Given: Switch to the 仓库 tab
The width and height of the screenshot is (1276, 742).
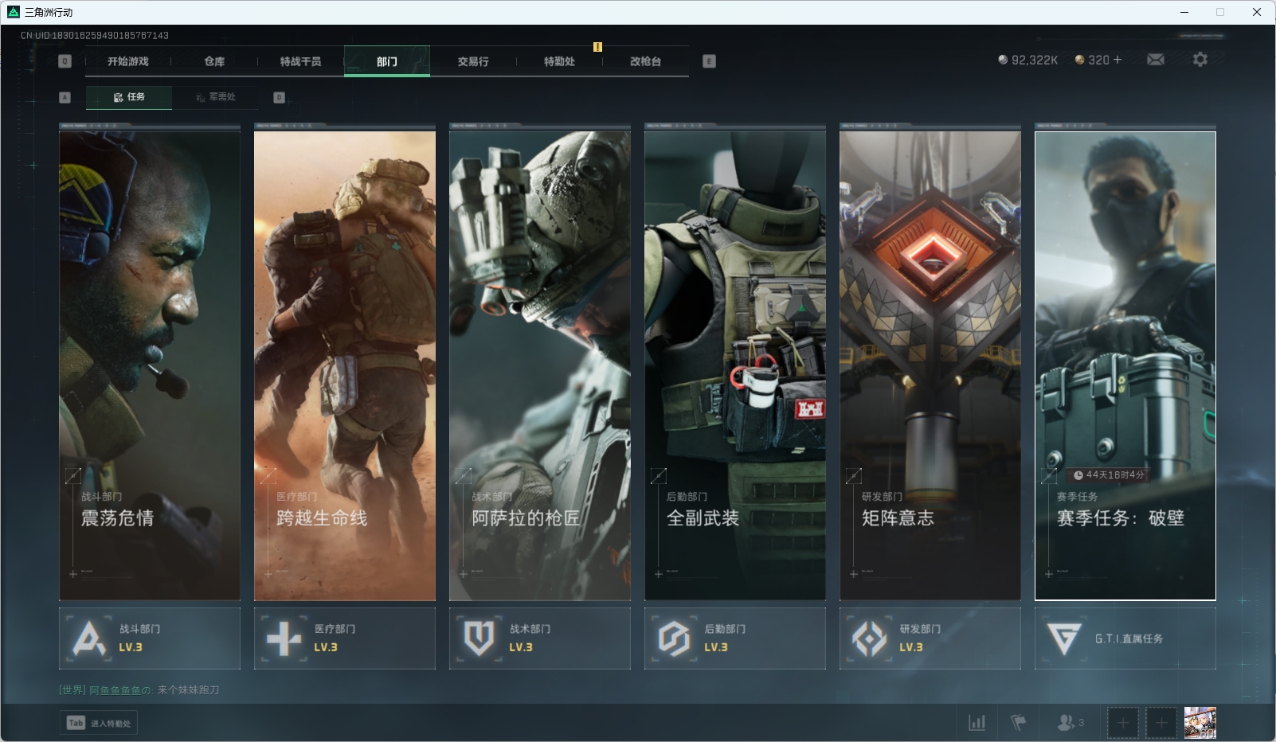Looking at the screenshot, I should tap(214, 61).
